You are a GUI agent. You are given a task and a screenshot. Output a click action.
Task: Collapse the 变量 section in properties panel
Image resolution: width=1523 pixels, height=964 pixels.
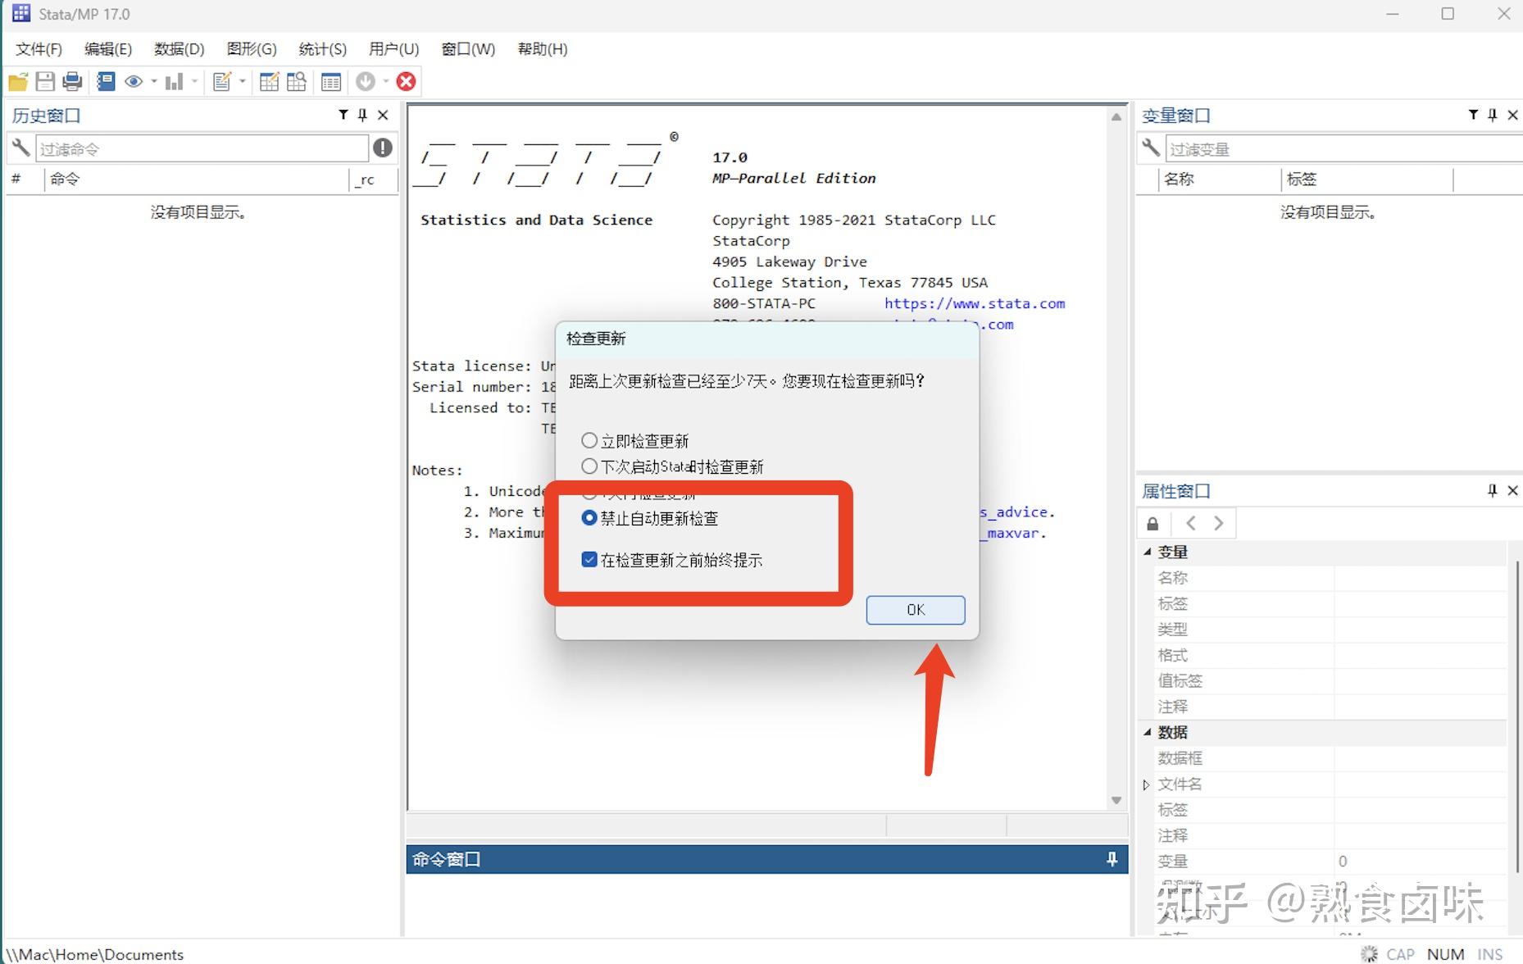1147,552
